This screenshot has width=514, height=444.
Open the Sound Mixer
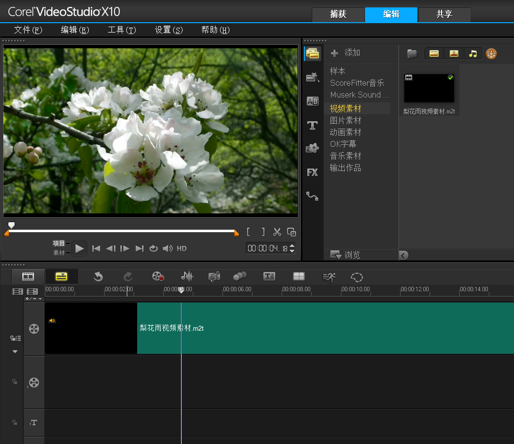[x=187, y=276]
